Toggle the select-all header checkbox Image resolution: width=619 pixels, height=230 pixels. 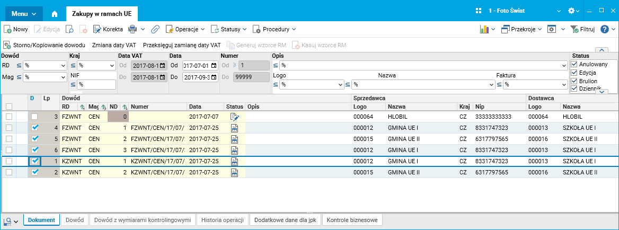click(x=8, y=106)
